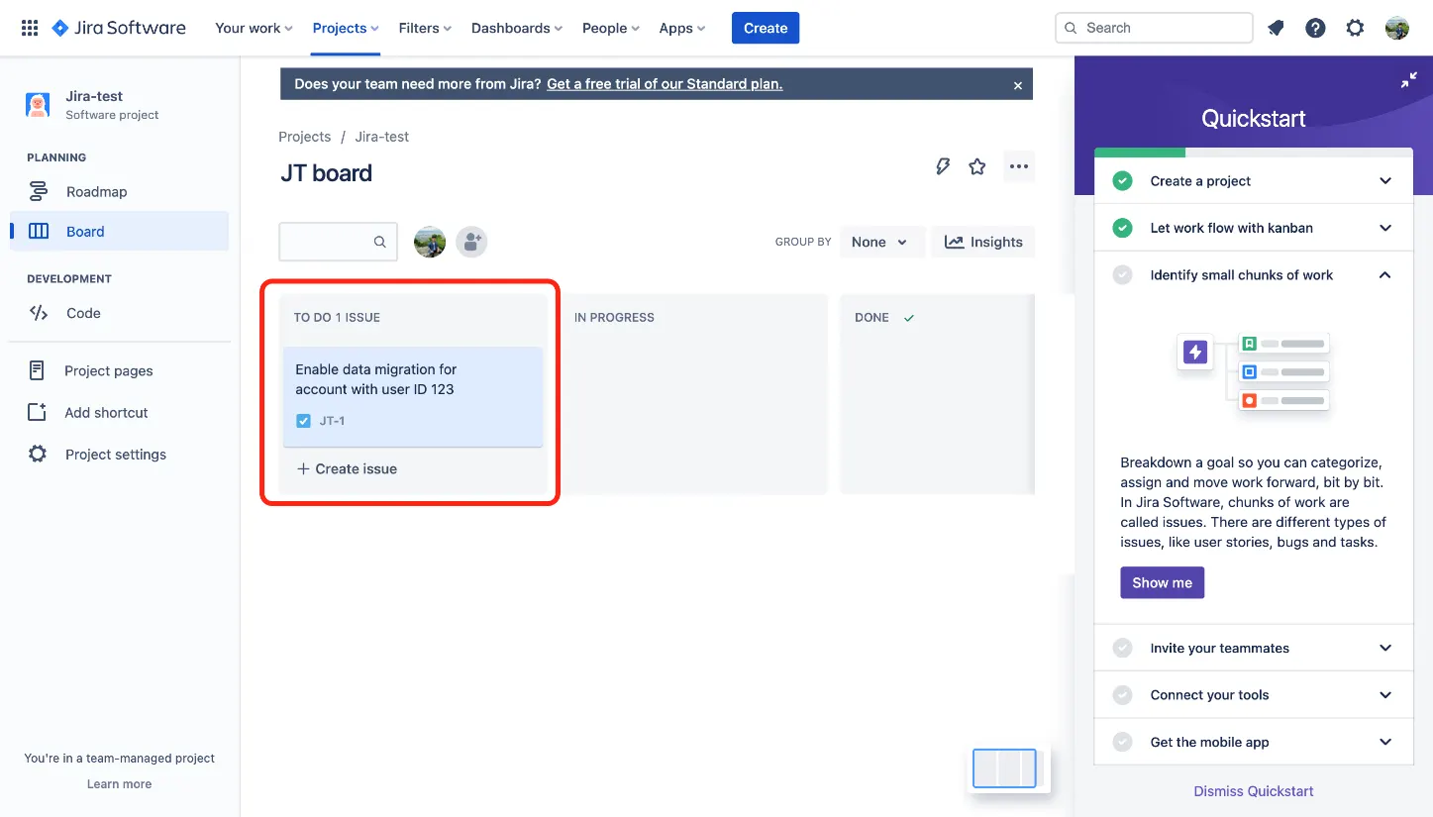Click the blue Create button
The width and height of the screenshot is (1433, 817).
[765, 28]
